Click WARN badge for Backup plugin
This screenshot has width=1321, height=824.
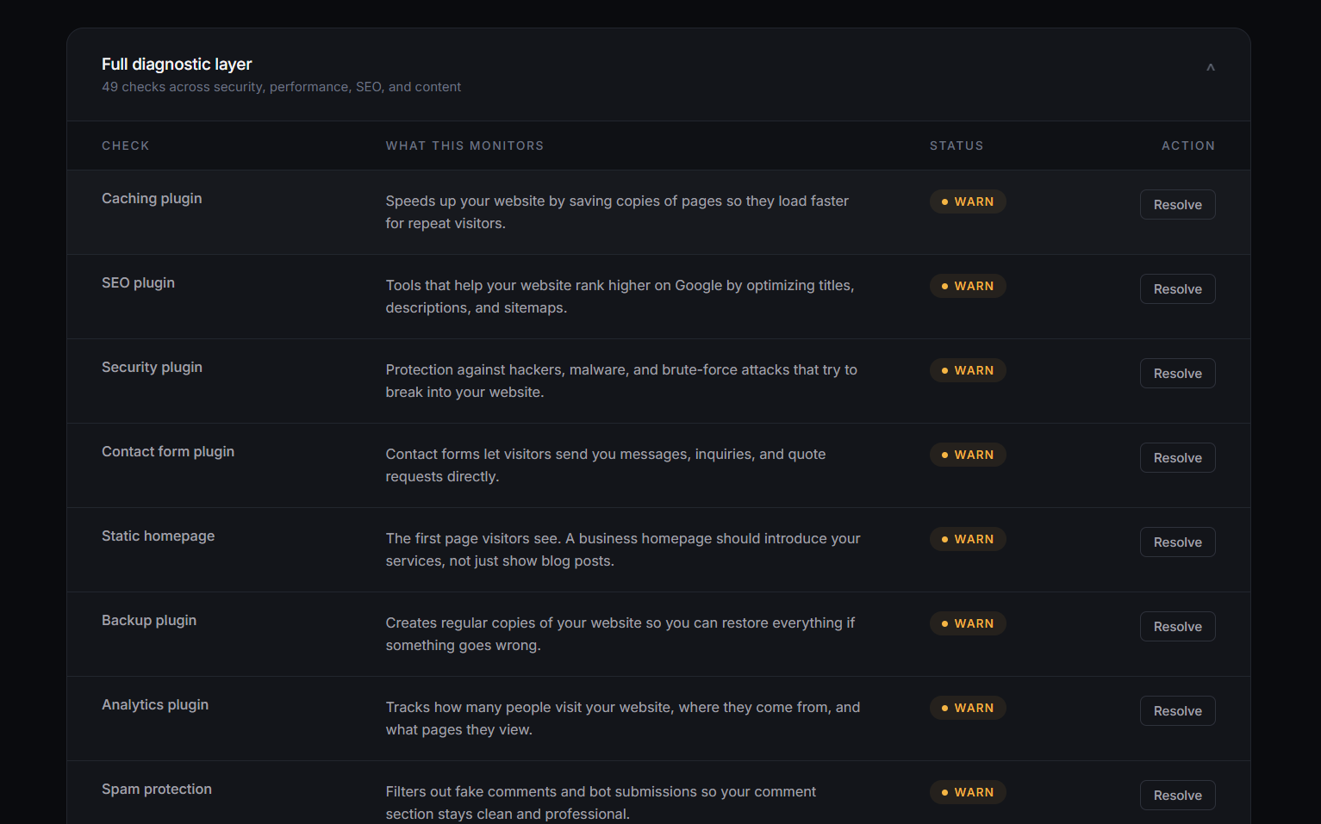click(968, 623)
